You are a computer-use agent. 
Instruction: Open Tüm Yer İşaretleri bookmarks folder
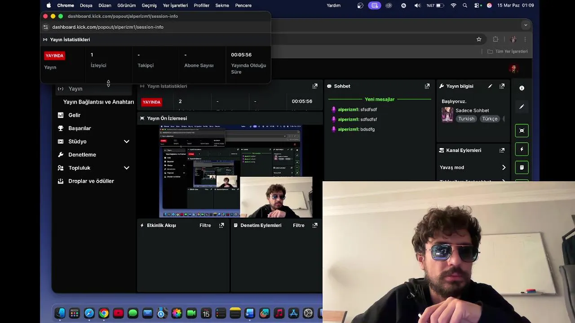(x=508, y=52)
